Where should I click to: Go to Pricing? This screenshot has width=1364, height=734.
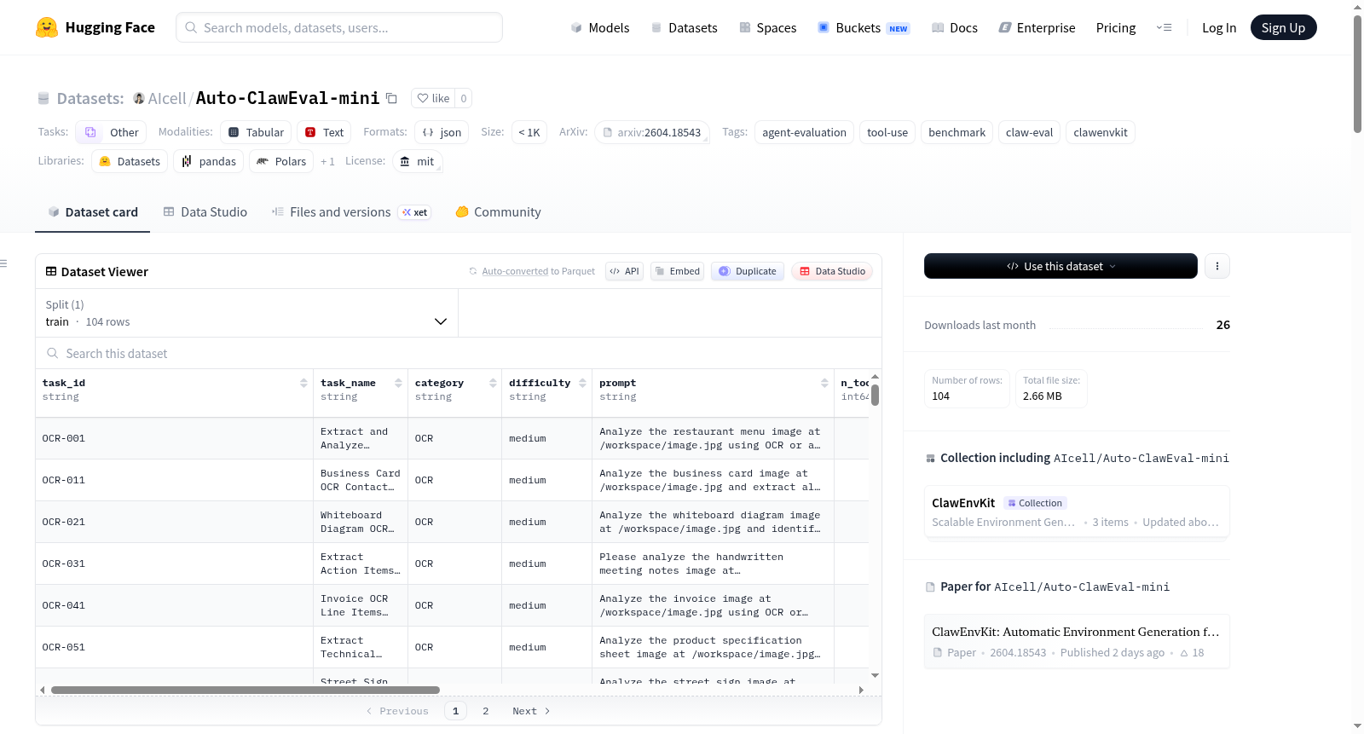[1116, 27]
